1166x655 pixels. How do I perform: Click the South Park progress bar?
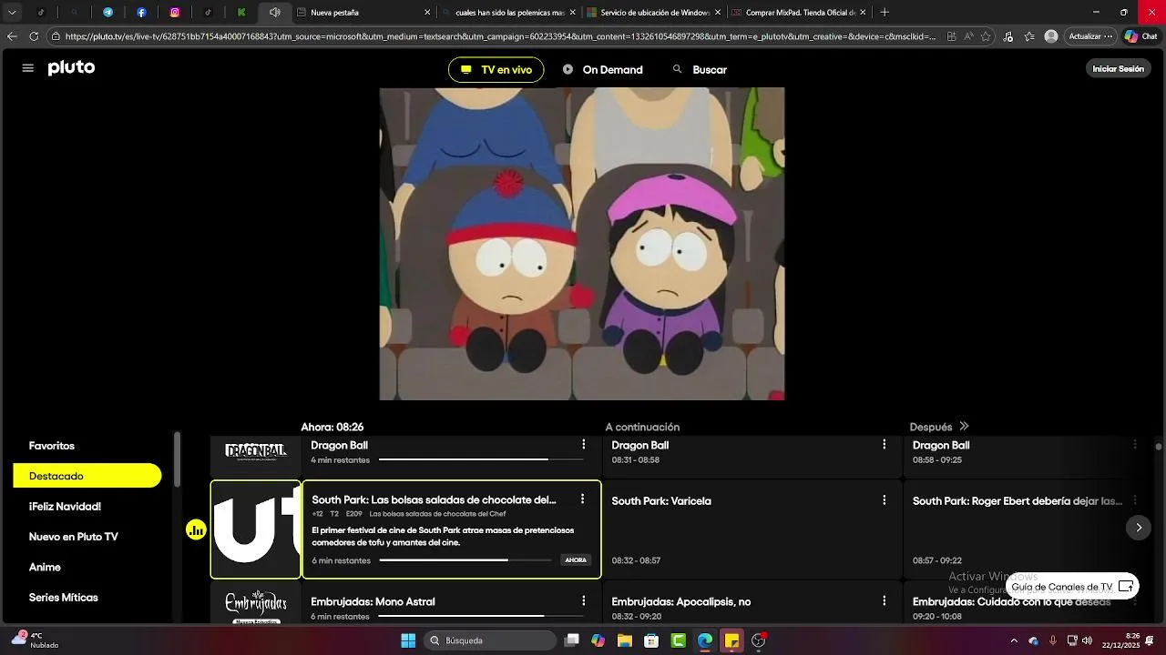coord(465,560)
